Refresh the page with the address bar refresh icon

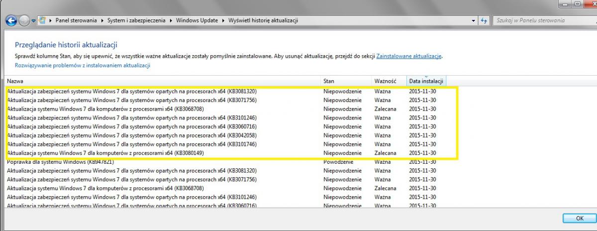pos(484,20)
